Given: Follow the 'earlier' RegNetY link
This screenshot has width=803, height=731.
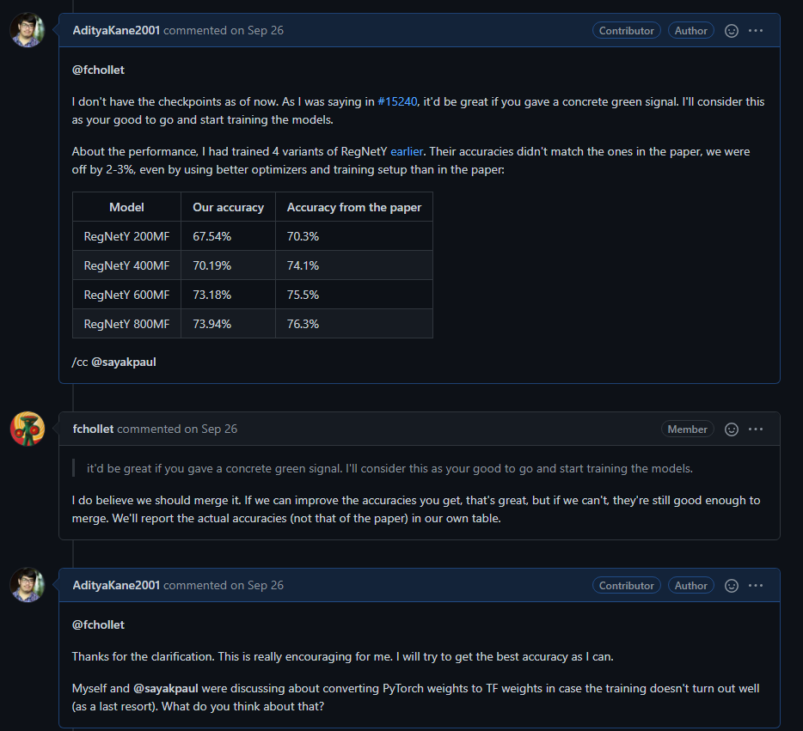Looking at the screenshot, I should click(407, 151).
